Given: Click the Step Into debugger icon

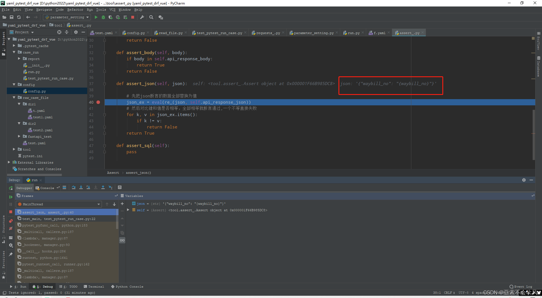Looking at the screenshot, I should [x=81, y=187].
